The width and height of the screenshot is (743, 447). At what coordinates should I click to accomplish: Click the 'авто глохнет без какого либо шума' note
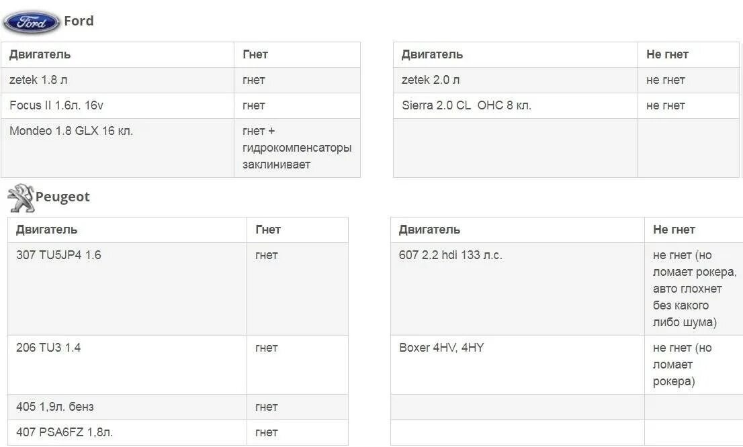(687, 305)
